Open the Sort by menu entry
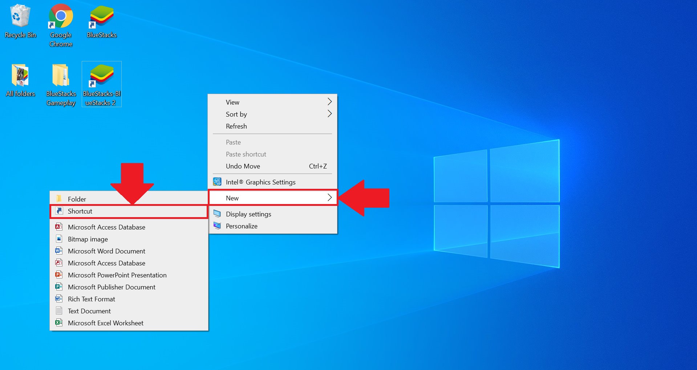This screenshot has height=370, width=697. (272, 114)
